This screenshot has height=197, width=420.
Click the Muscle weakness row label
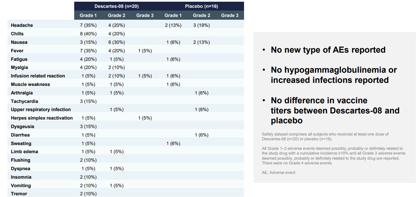[x=30, y=84]
